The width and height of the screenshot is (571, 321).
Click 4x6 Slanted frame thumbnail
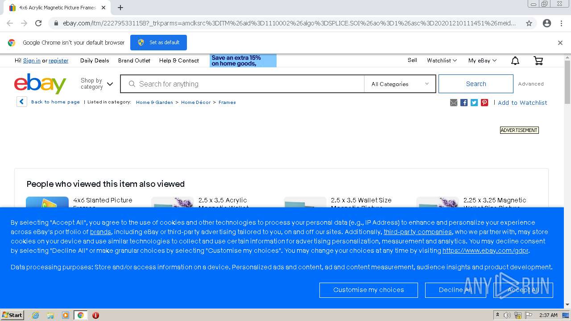click(x=47, y=202)
